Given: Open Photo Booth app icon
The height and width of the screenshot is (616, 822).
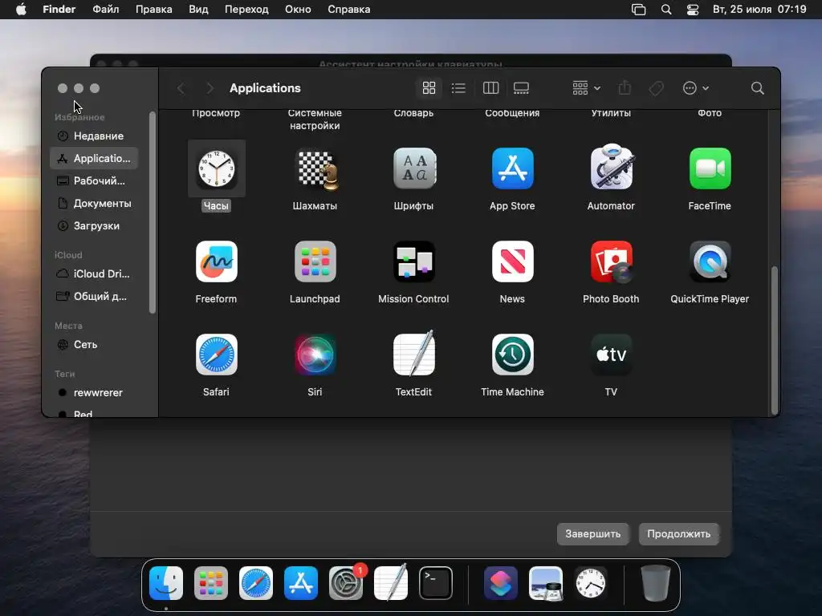Looking at the screenshot, I should pyautogui.click(x=611, y=261).
